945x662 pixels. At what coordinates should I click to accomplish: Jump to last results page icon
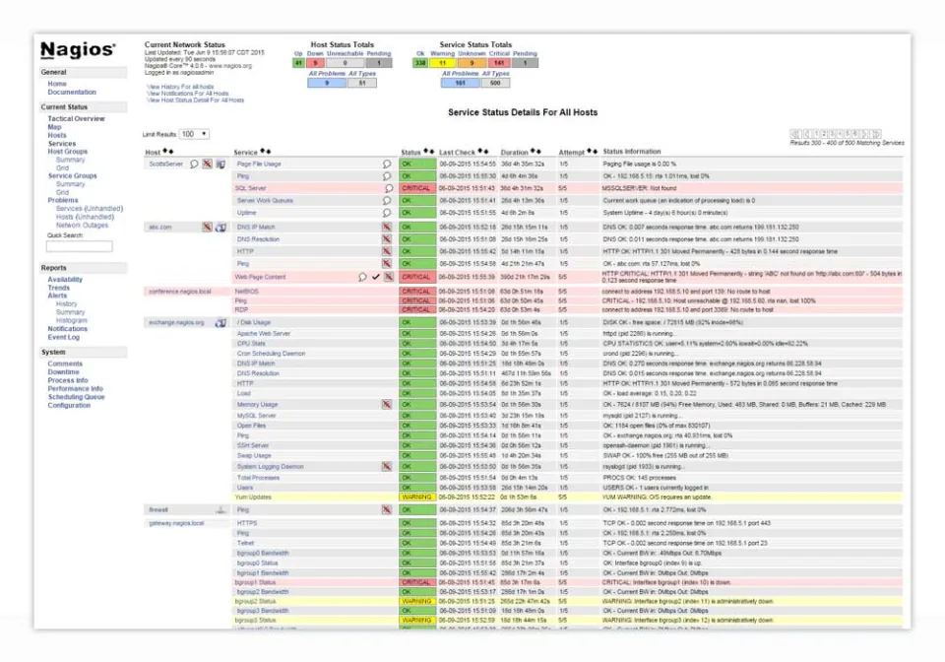pos(876,134)
